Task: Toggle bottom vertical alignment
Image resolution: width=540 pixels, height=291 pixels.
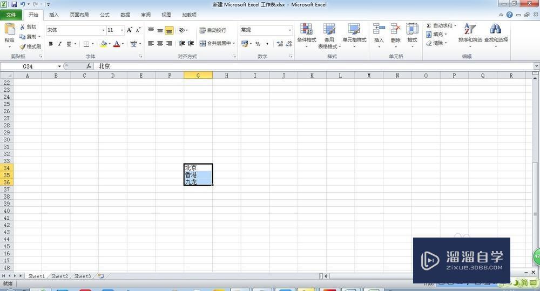Action: [x=169, y=30]
